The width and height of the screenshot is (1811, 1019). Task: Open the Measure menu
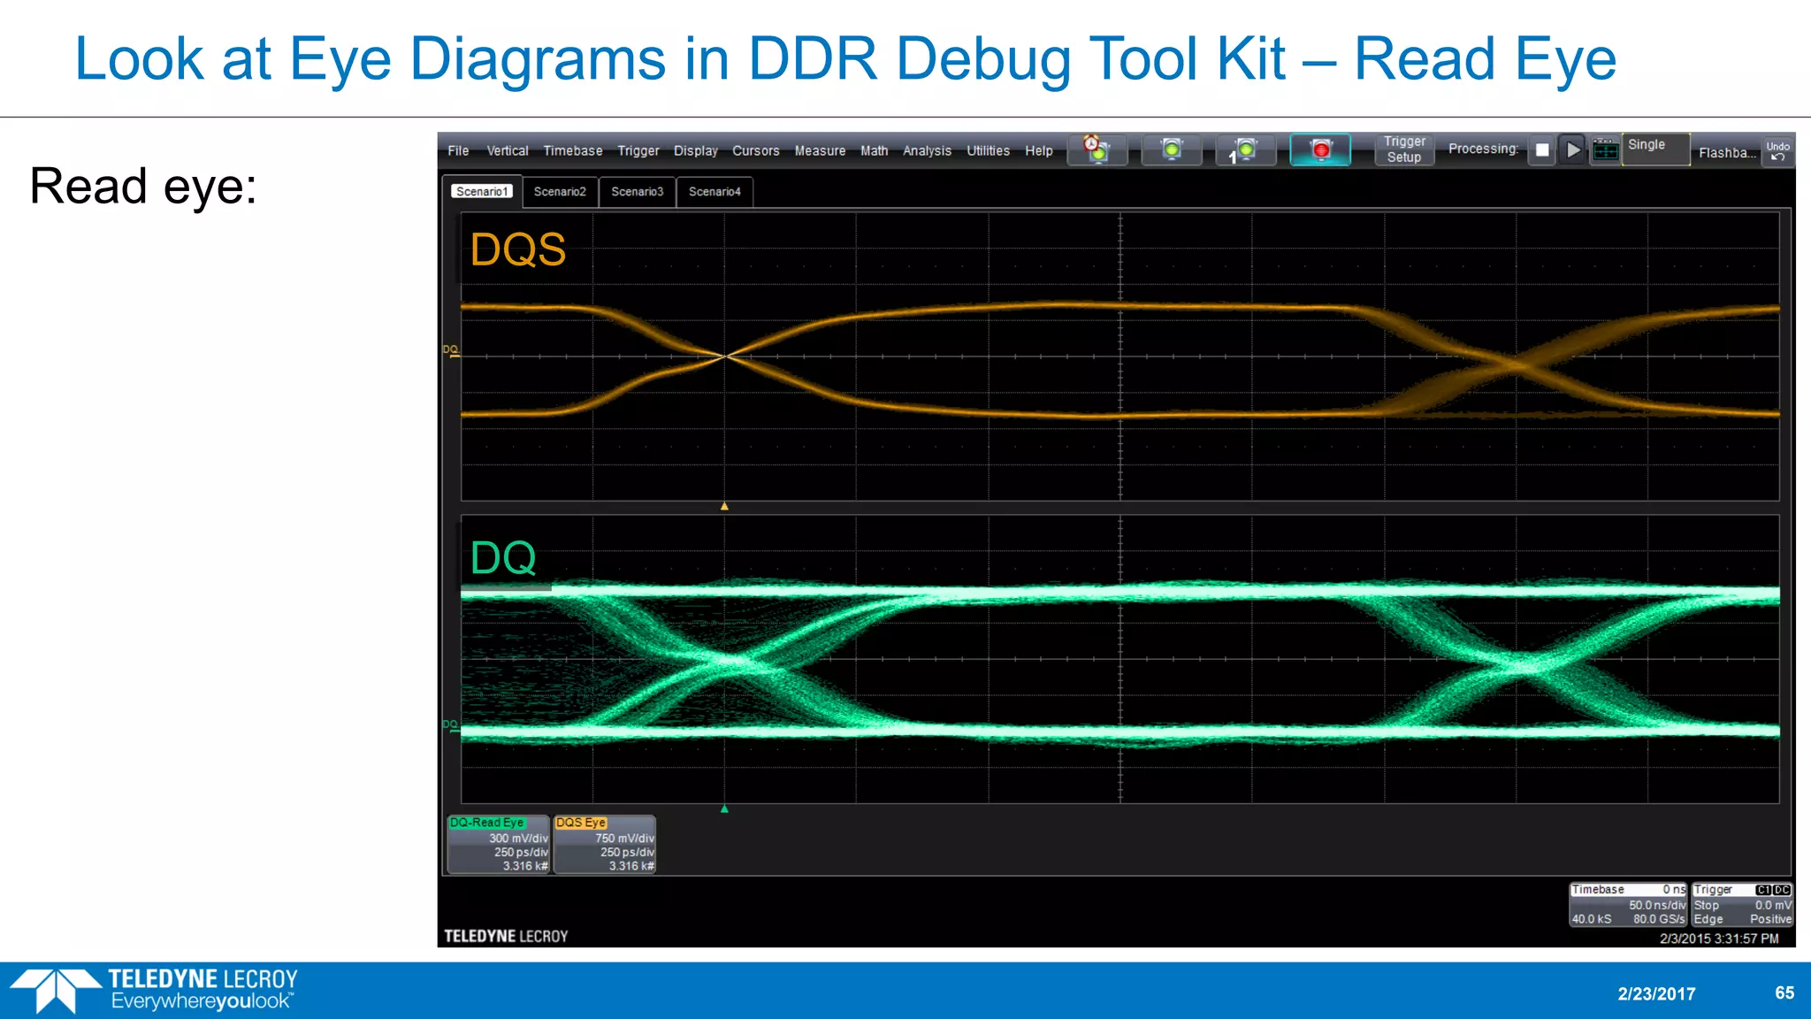[x=820, y=150]
